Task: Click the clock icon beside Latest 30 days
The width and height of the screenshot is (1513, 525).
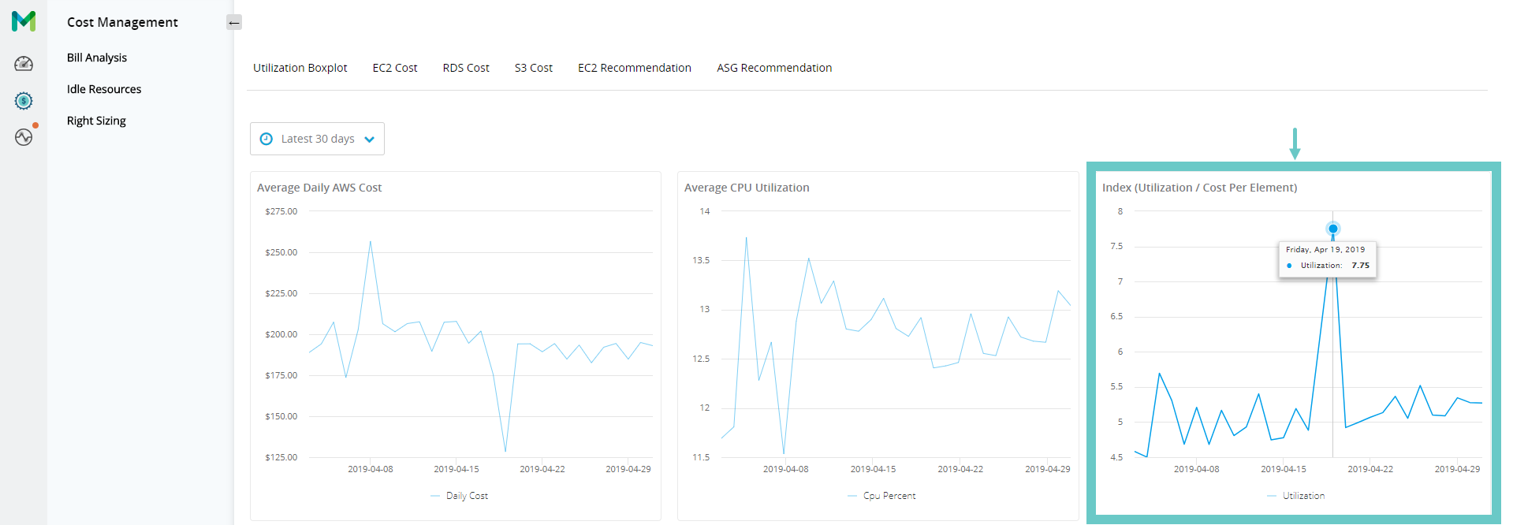Action: tap(266, 139)
